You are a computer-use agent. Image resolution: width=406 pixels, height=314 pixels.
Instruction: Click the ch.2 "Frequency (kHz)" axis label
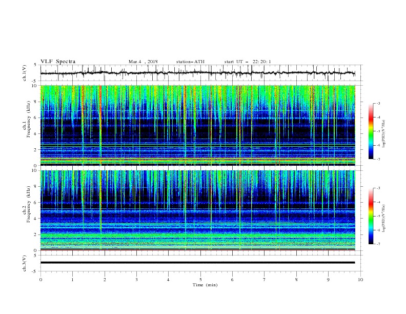29,204
